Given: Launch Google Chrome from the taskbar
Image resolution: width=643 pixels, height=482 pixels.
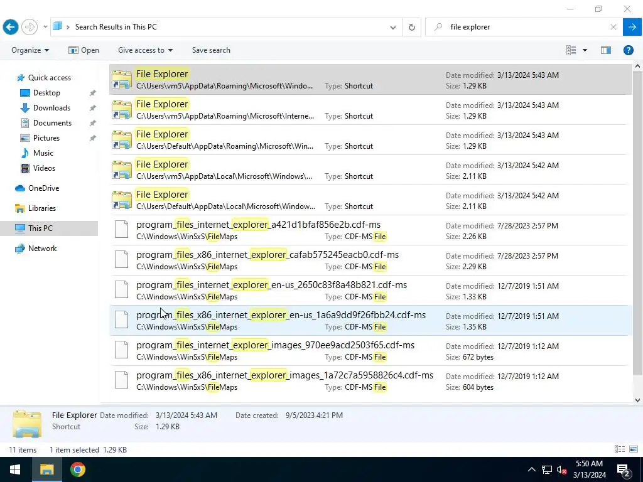Looking at the screenshot, I should [77, 469].
